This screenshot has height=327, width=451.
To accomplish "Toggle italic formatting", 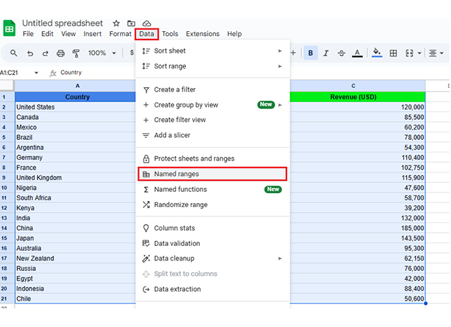I will [x=325, y=53].
